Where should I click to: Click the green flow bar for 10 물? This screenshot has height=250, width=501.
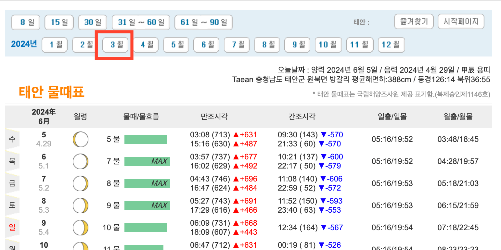pyautogui.click(x=146, y=228)
